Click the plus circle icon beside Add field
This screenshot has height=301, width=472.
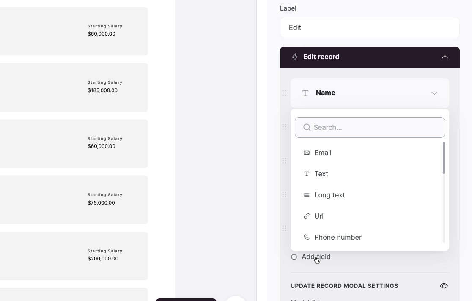click(x=294, y=257)
